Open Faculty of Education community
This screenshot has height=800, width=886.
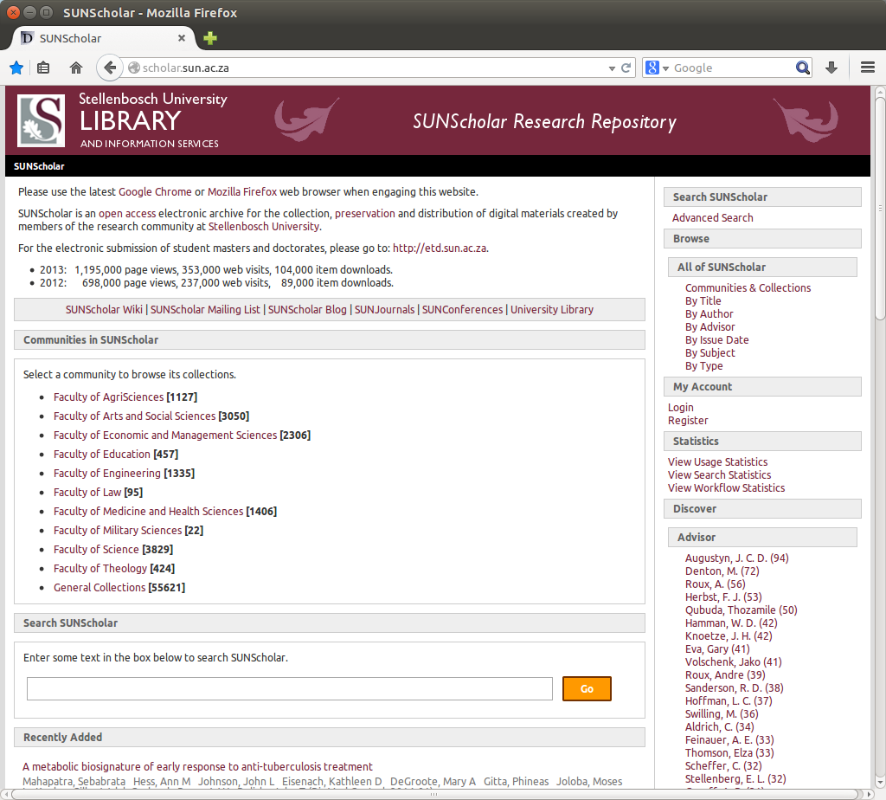coord(102,454)
